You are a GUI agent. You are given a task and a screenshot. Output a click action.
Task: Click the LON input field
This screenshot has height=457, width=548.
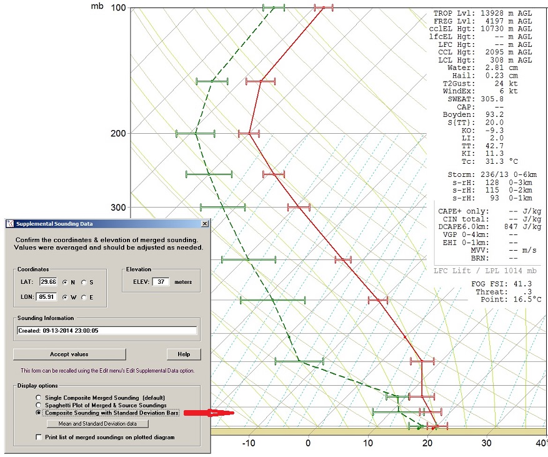[x=46, y=297]
